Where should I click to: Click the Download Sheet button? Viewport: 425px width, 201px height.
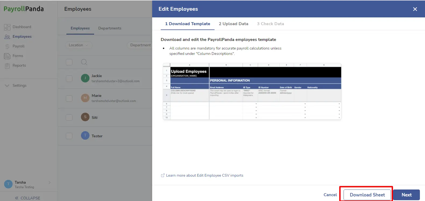coord(367,195)
